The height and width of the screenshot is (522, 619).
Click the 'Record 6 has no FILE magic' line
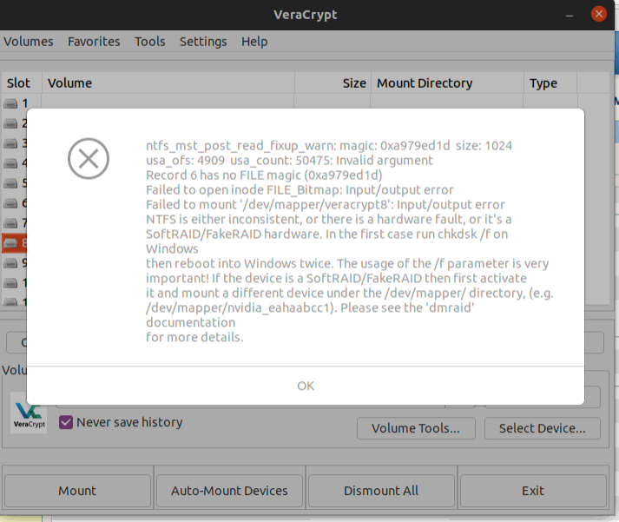tap(264, 175)
